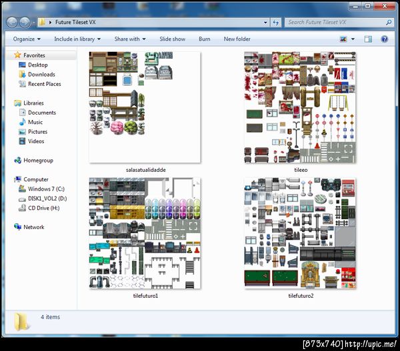The height and width of the screenshot is (351, 400).
Task: Open the Share with menu
Action: [x=130, y=39]
